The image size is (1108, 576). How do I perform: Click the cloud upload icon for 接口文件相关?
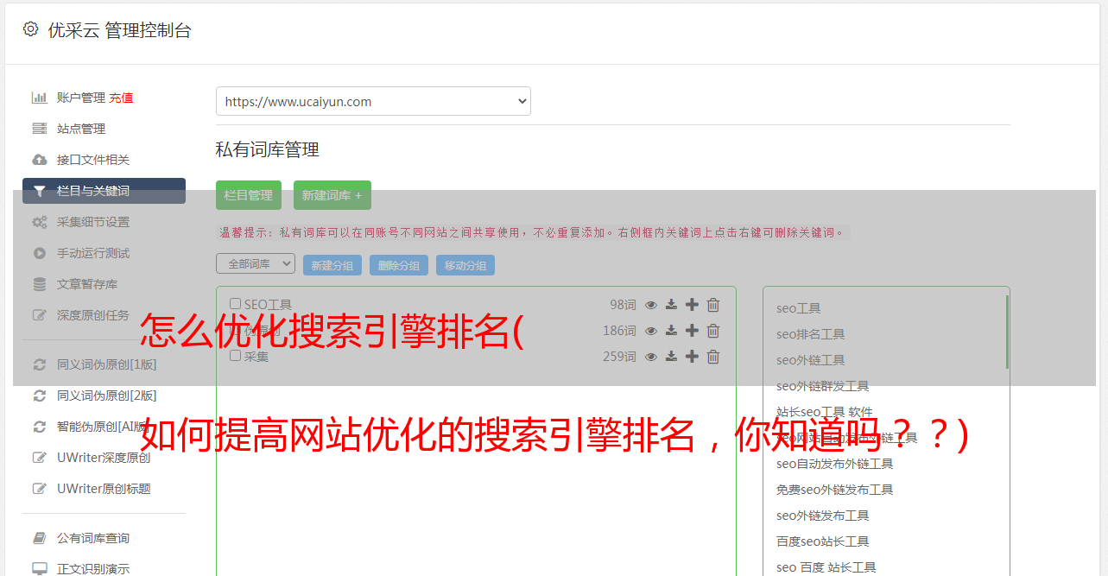coord(39,160)
